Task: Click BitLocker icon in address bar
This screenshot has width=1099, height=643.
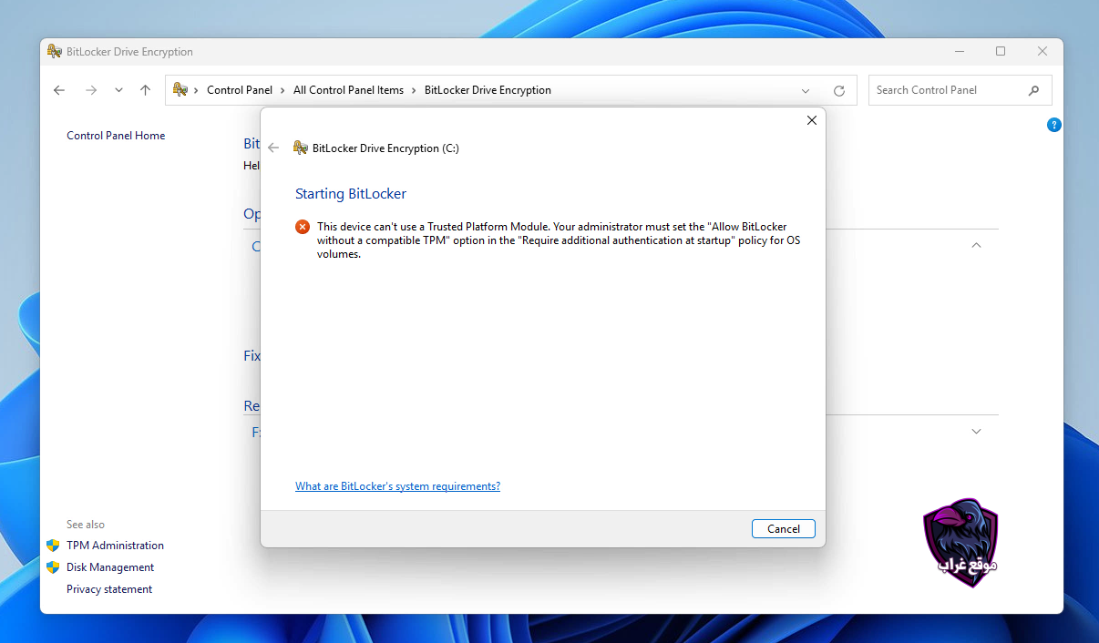Action: pyautogui.click(x=180, y=89)
